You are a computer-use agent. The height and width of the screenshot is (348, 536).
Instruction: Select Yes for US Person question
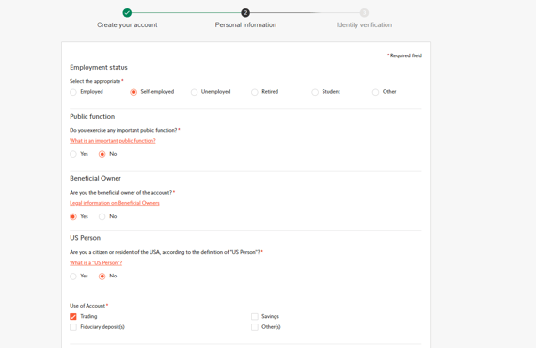[x=73, y=277]
